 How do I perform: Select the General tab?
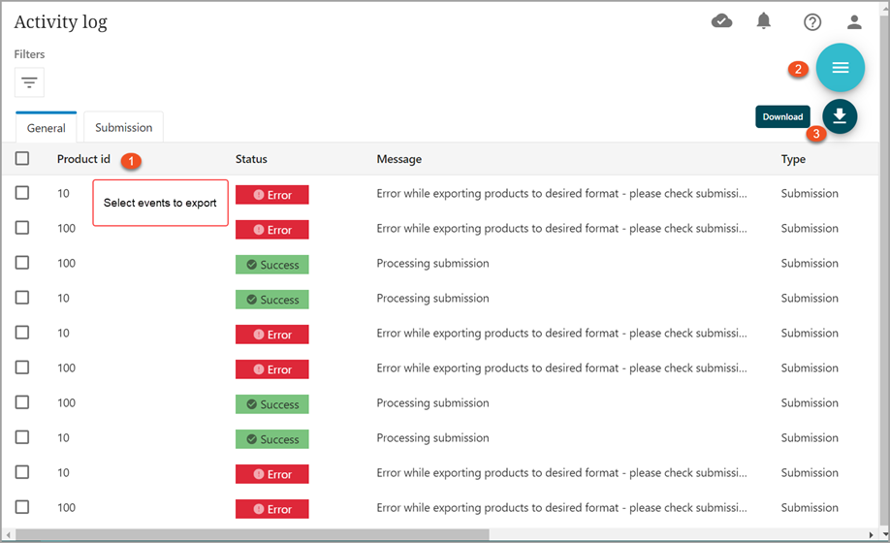[x=46, y=128]
